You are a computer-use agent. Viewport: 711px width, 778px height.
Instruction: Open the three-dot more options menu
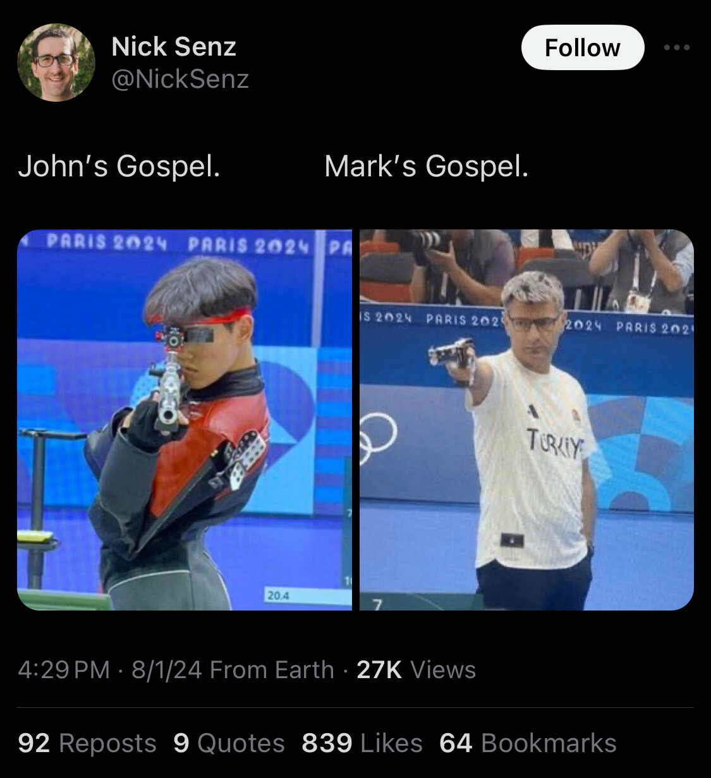point(677,47)
